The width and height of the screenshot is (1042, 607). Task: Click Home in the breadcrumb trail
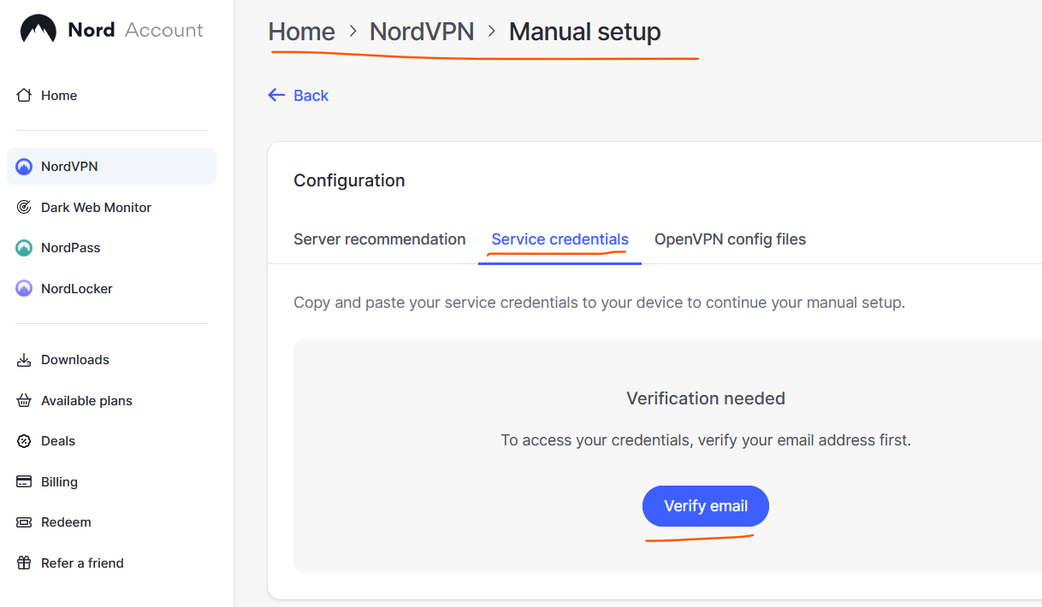301,32
